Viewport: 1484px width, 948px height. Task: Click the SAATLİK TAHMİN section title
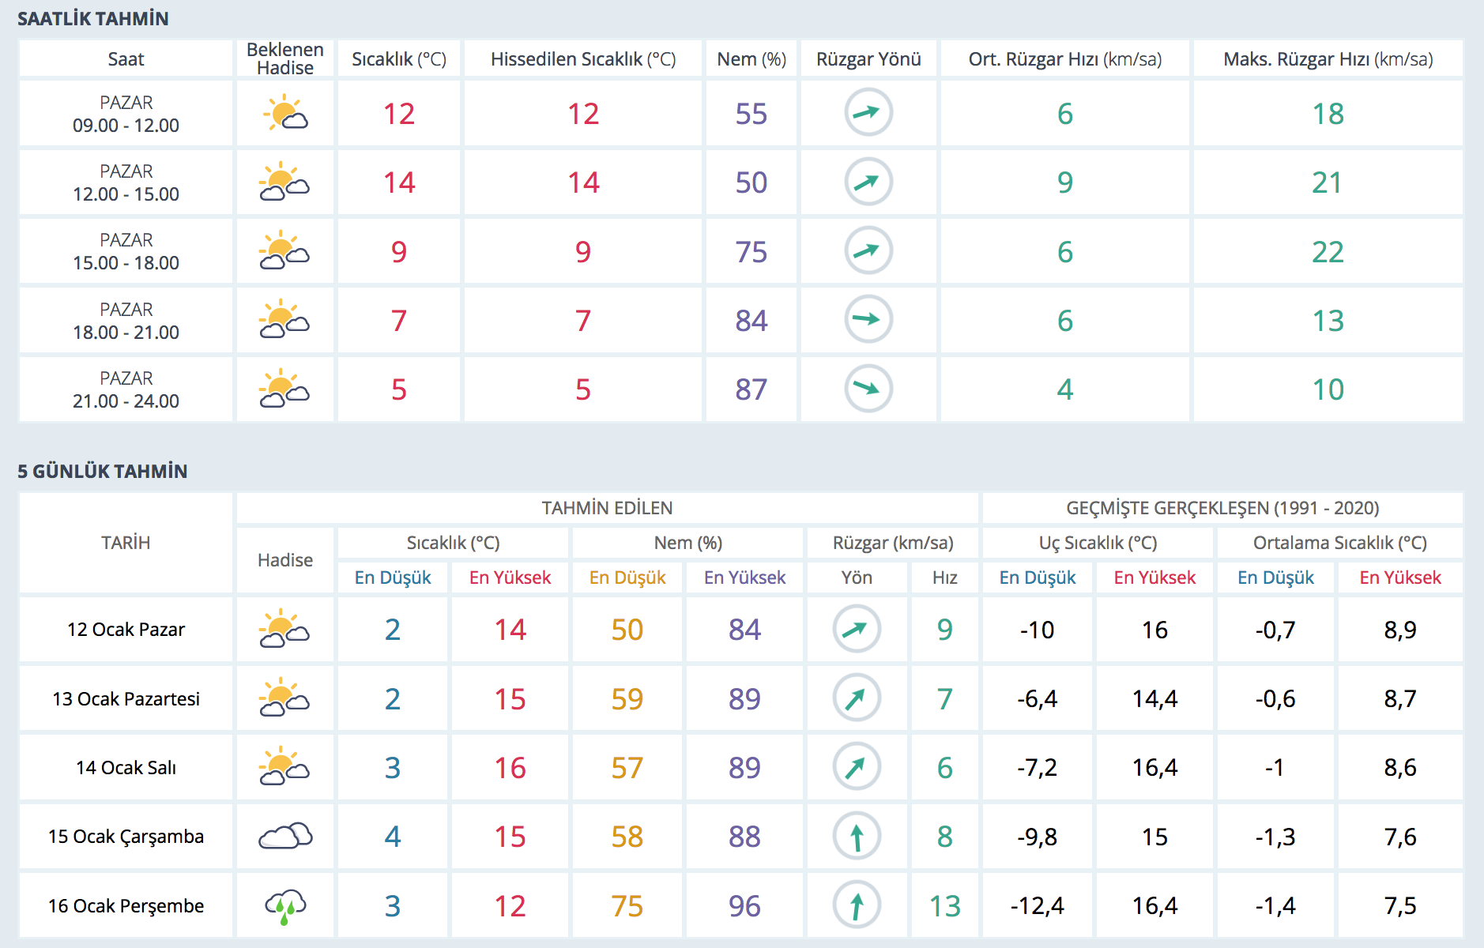point(93,19)
